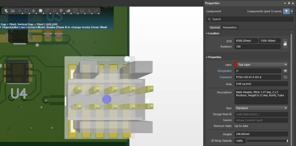296x146 pixels.
Task: Toggle Comment visibility eye icon
Action: coord(285,77)
